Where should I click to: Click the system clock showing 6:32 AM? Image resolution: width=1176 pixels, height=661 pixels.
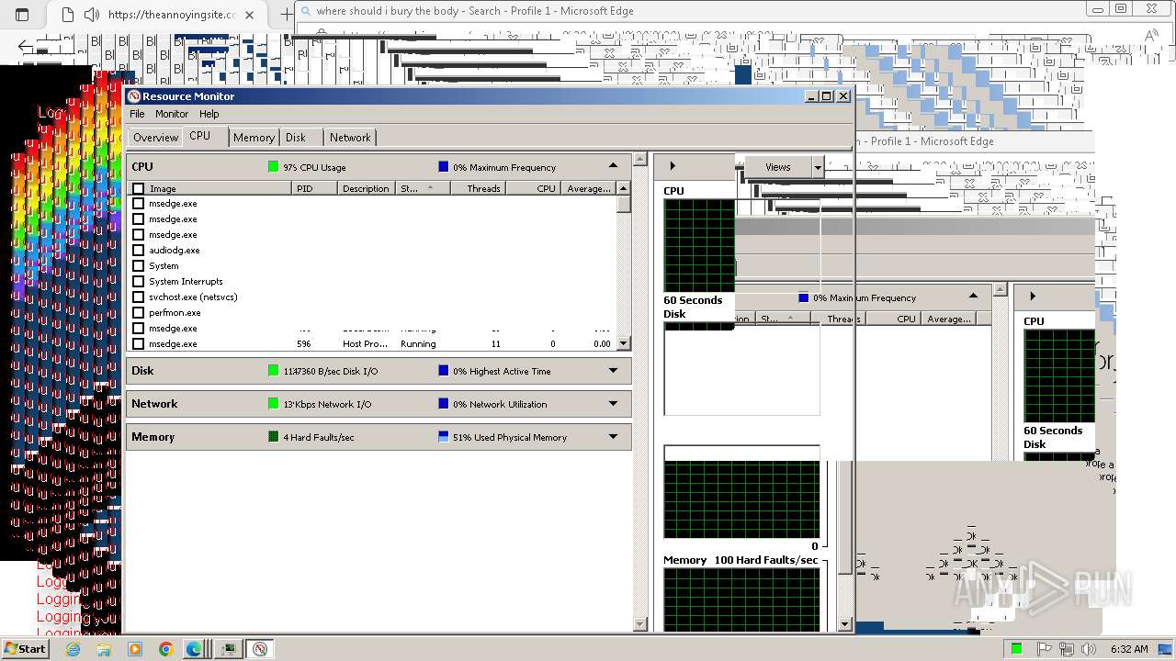tap(1128, 649)
